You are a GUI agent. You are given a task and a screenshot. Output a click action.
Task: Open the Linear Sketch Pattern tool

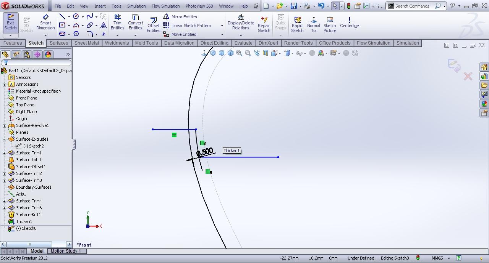click(x=187, y=26)
